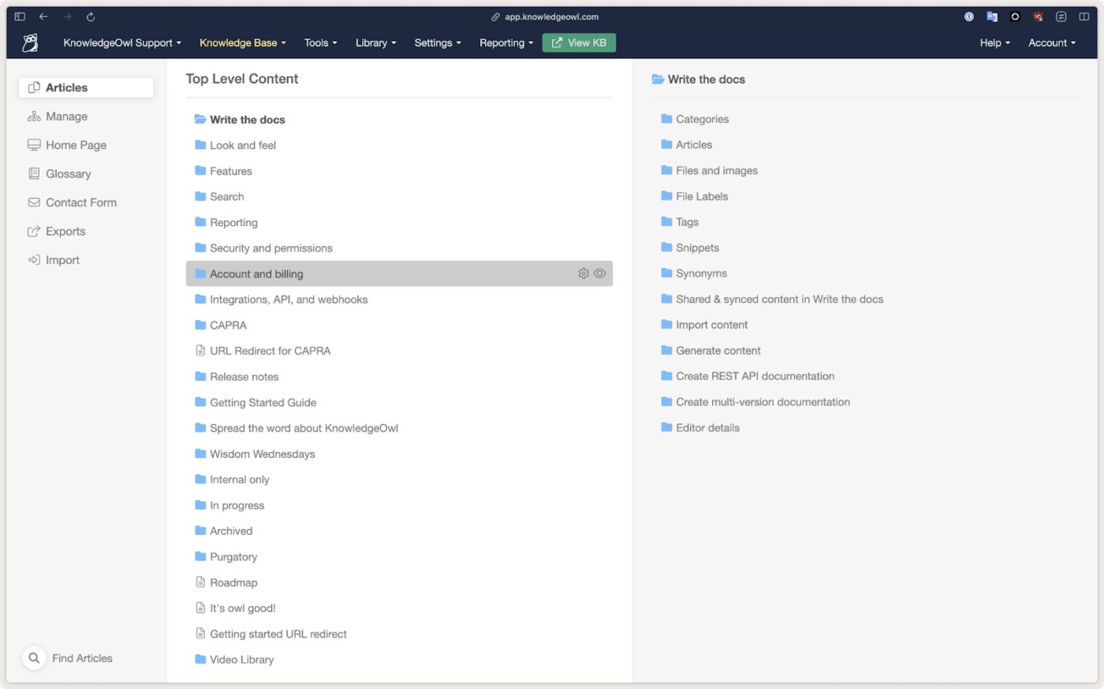Open the Archived category
The image size is (1104, 689).
click(231, 531)
